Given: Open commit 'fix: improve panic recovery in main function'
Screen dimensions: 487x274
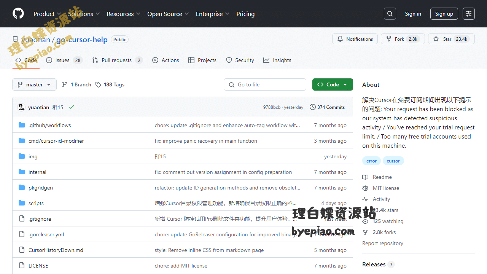Looking at the screenshot, I should [206, 141].
